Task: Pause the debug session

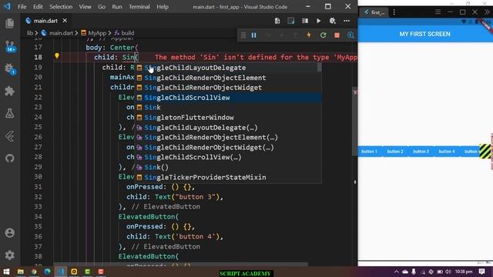Action: [253, 35]
